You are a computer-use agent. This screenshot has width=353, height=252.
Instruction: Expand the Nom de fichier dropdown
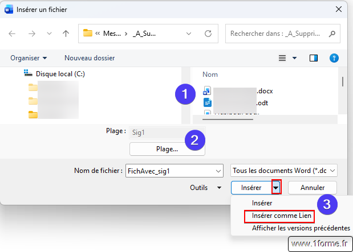(218, 171)
